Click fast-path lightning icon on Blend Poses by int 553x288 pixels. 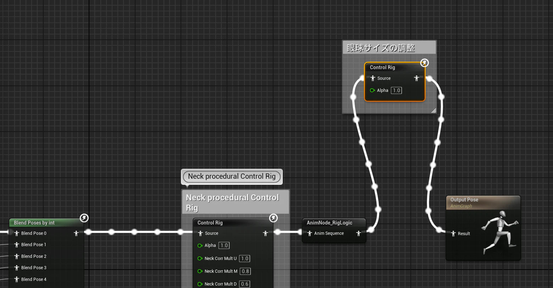click(x=84, y=218)
